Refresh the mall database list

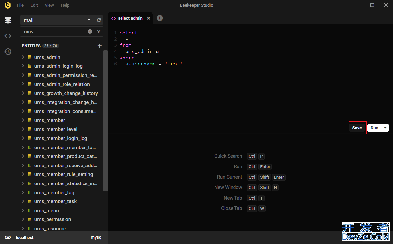pyautogui.click(x=99, y=20)
